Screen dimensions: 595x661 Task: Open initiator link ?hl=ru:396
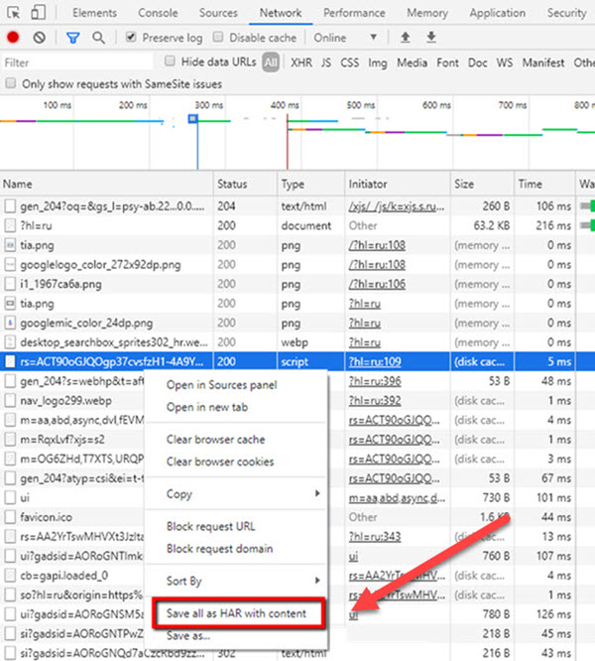pos(375,381)
